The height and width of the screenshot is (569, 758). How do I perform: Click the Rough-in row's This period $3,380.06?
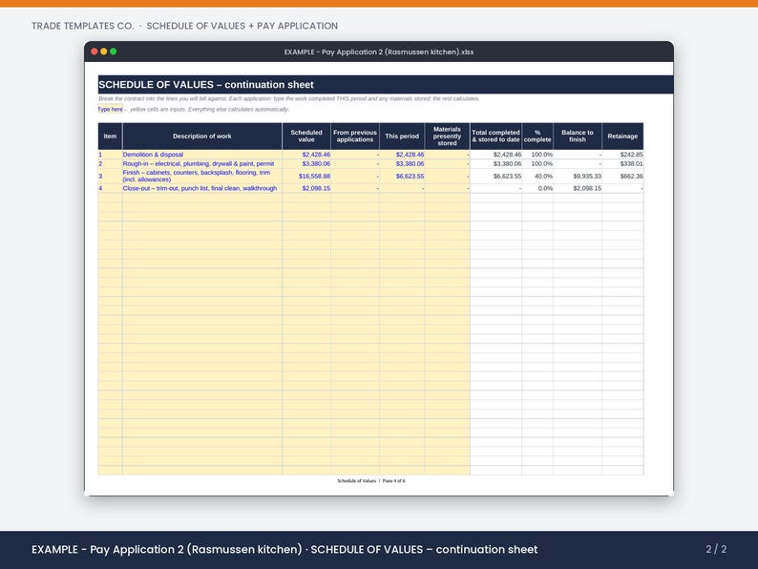pyautogui.click(x=402, y=164)
